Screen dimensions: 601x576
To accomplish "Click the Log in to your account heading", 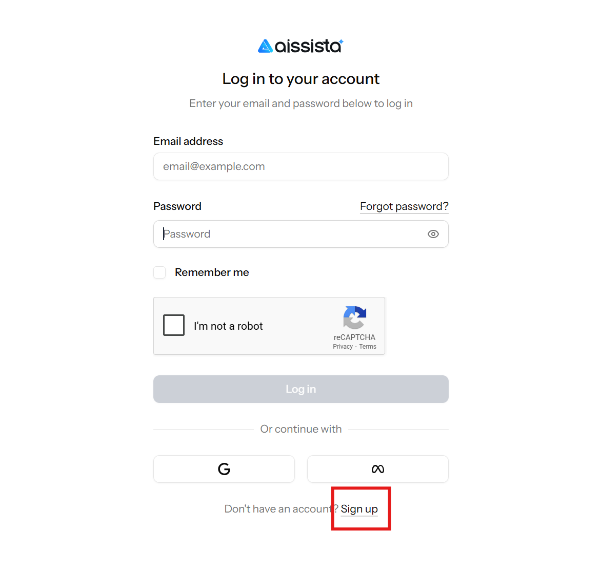I will [301, 79].
